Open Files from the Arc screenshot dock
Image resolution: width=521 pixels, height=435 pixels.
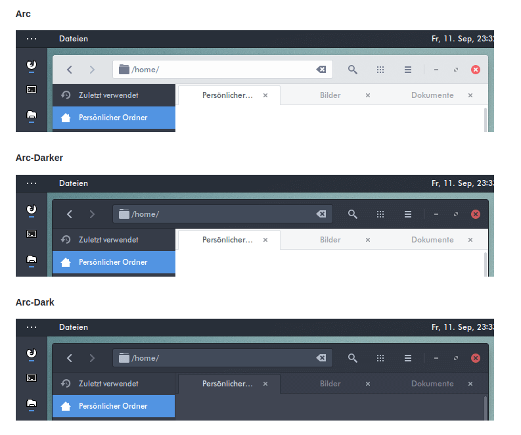32,114
